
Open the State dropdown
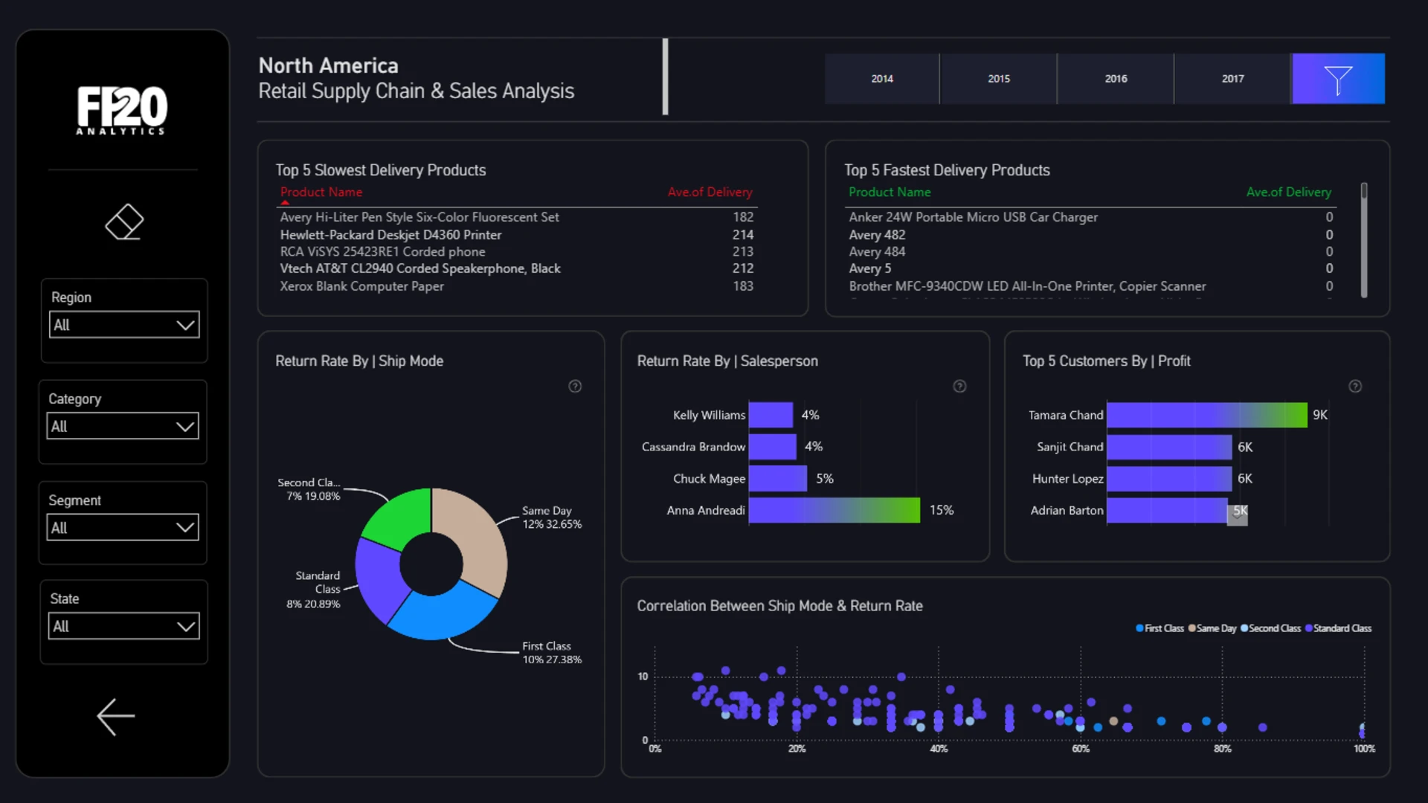coord(124,626)
